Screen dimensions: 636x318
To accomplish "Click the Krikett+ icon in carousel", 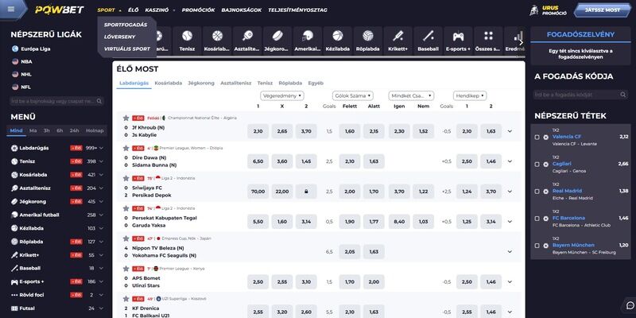I will [x=397, y=40].
